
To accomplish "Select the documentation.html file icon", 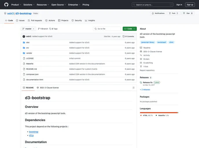I will 24,80.
